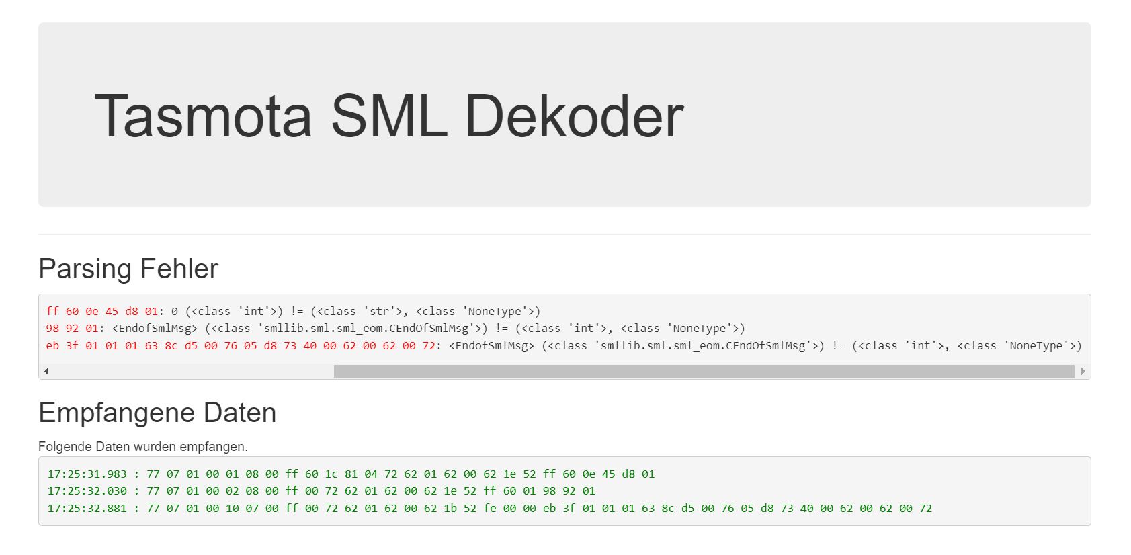The width and height of the screenshot is (1131, 555).
Task: Click the right scroll arrow in error box
Action: pos(1083,371)
